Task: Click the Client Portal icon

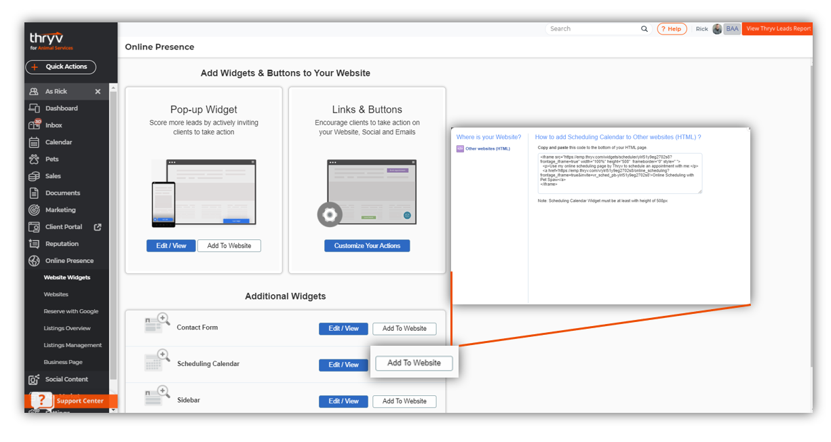Action: click(x=34, y=227)
